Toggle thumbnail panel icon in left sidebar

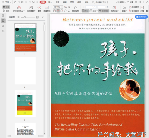[3, 21]
